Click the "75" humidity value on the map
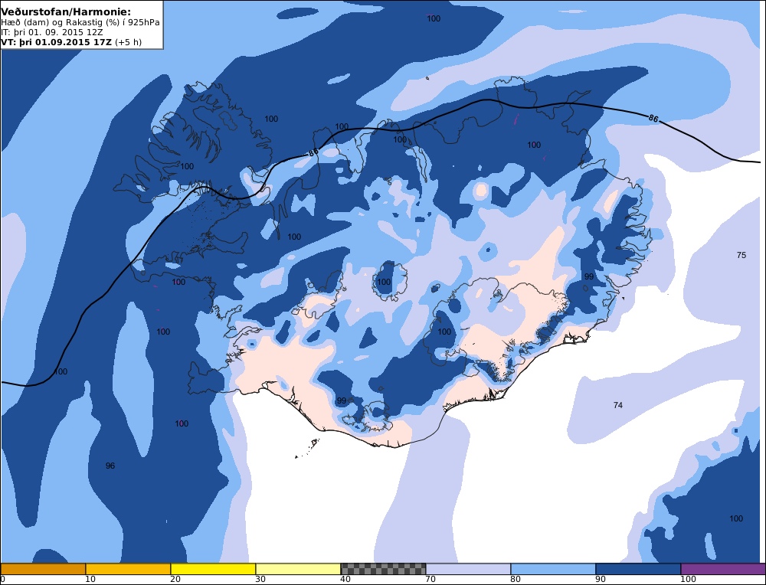 pyautogui.click(x=741, y=255)
